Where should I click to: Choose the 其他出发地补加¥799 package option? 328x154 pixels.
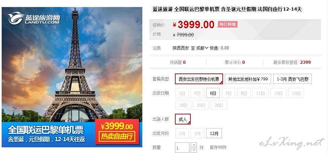[248, 79]
